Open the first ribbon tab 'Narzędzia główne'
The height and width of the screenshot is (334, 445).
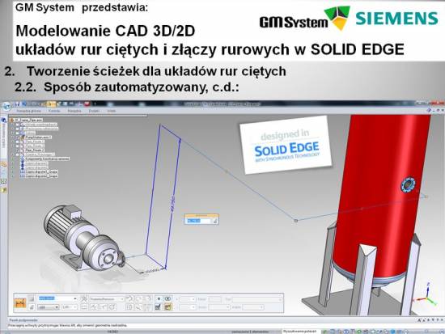pos(28,111)
